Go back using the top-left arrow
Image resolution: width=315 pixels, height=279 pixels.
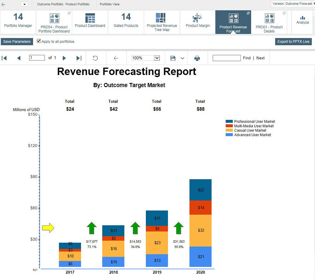coord(3,4)
